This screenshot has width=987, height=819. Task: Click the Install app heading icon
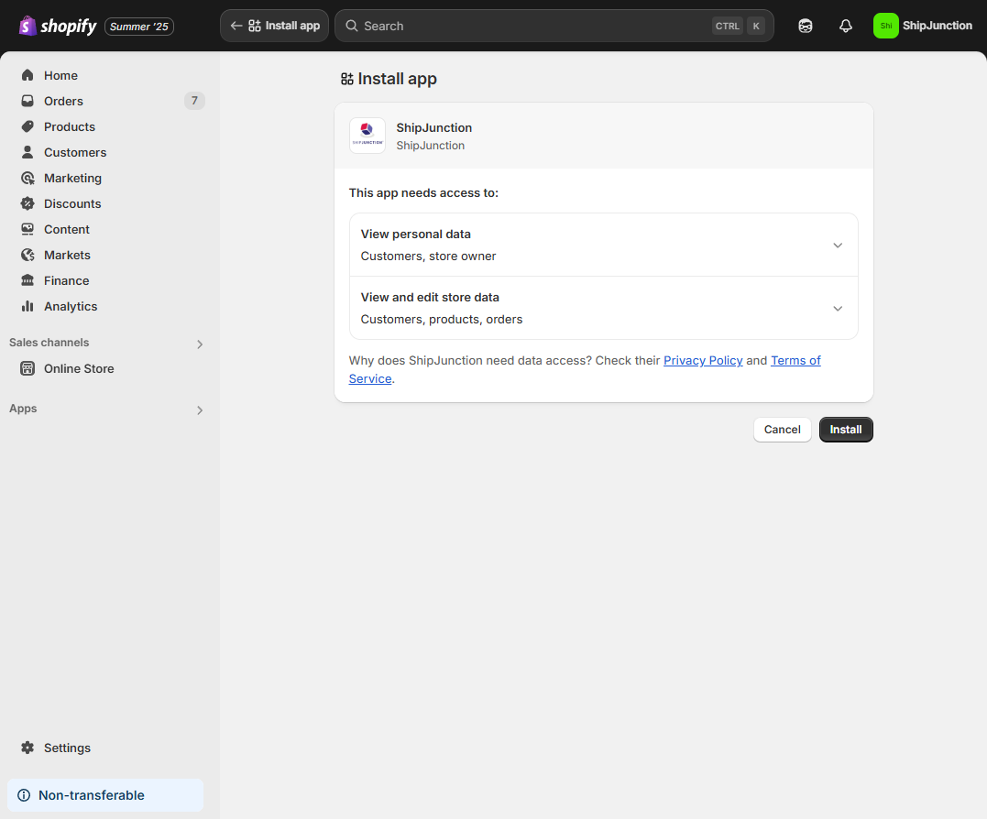(x=346, y=80)
